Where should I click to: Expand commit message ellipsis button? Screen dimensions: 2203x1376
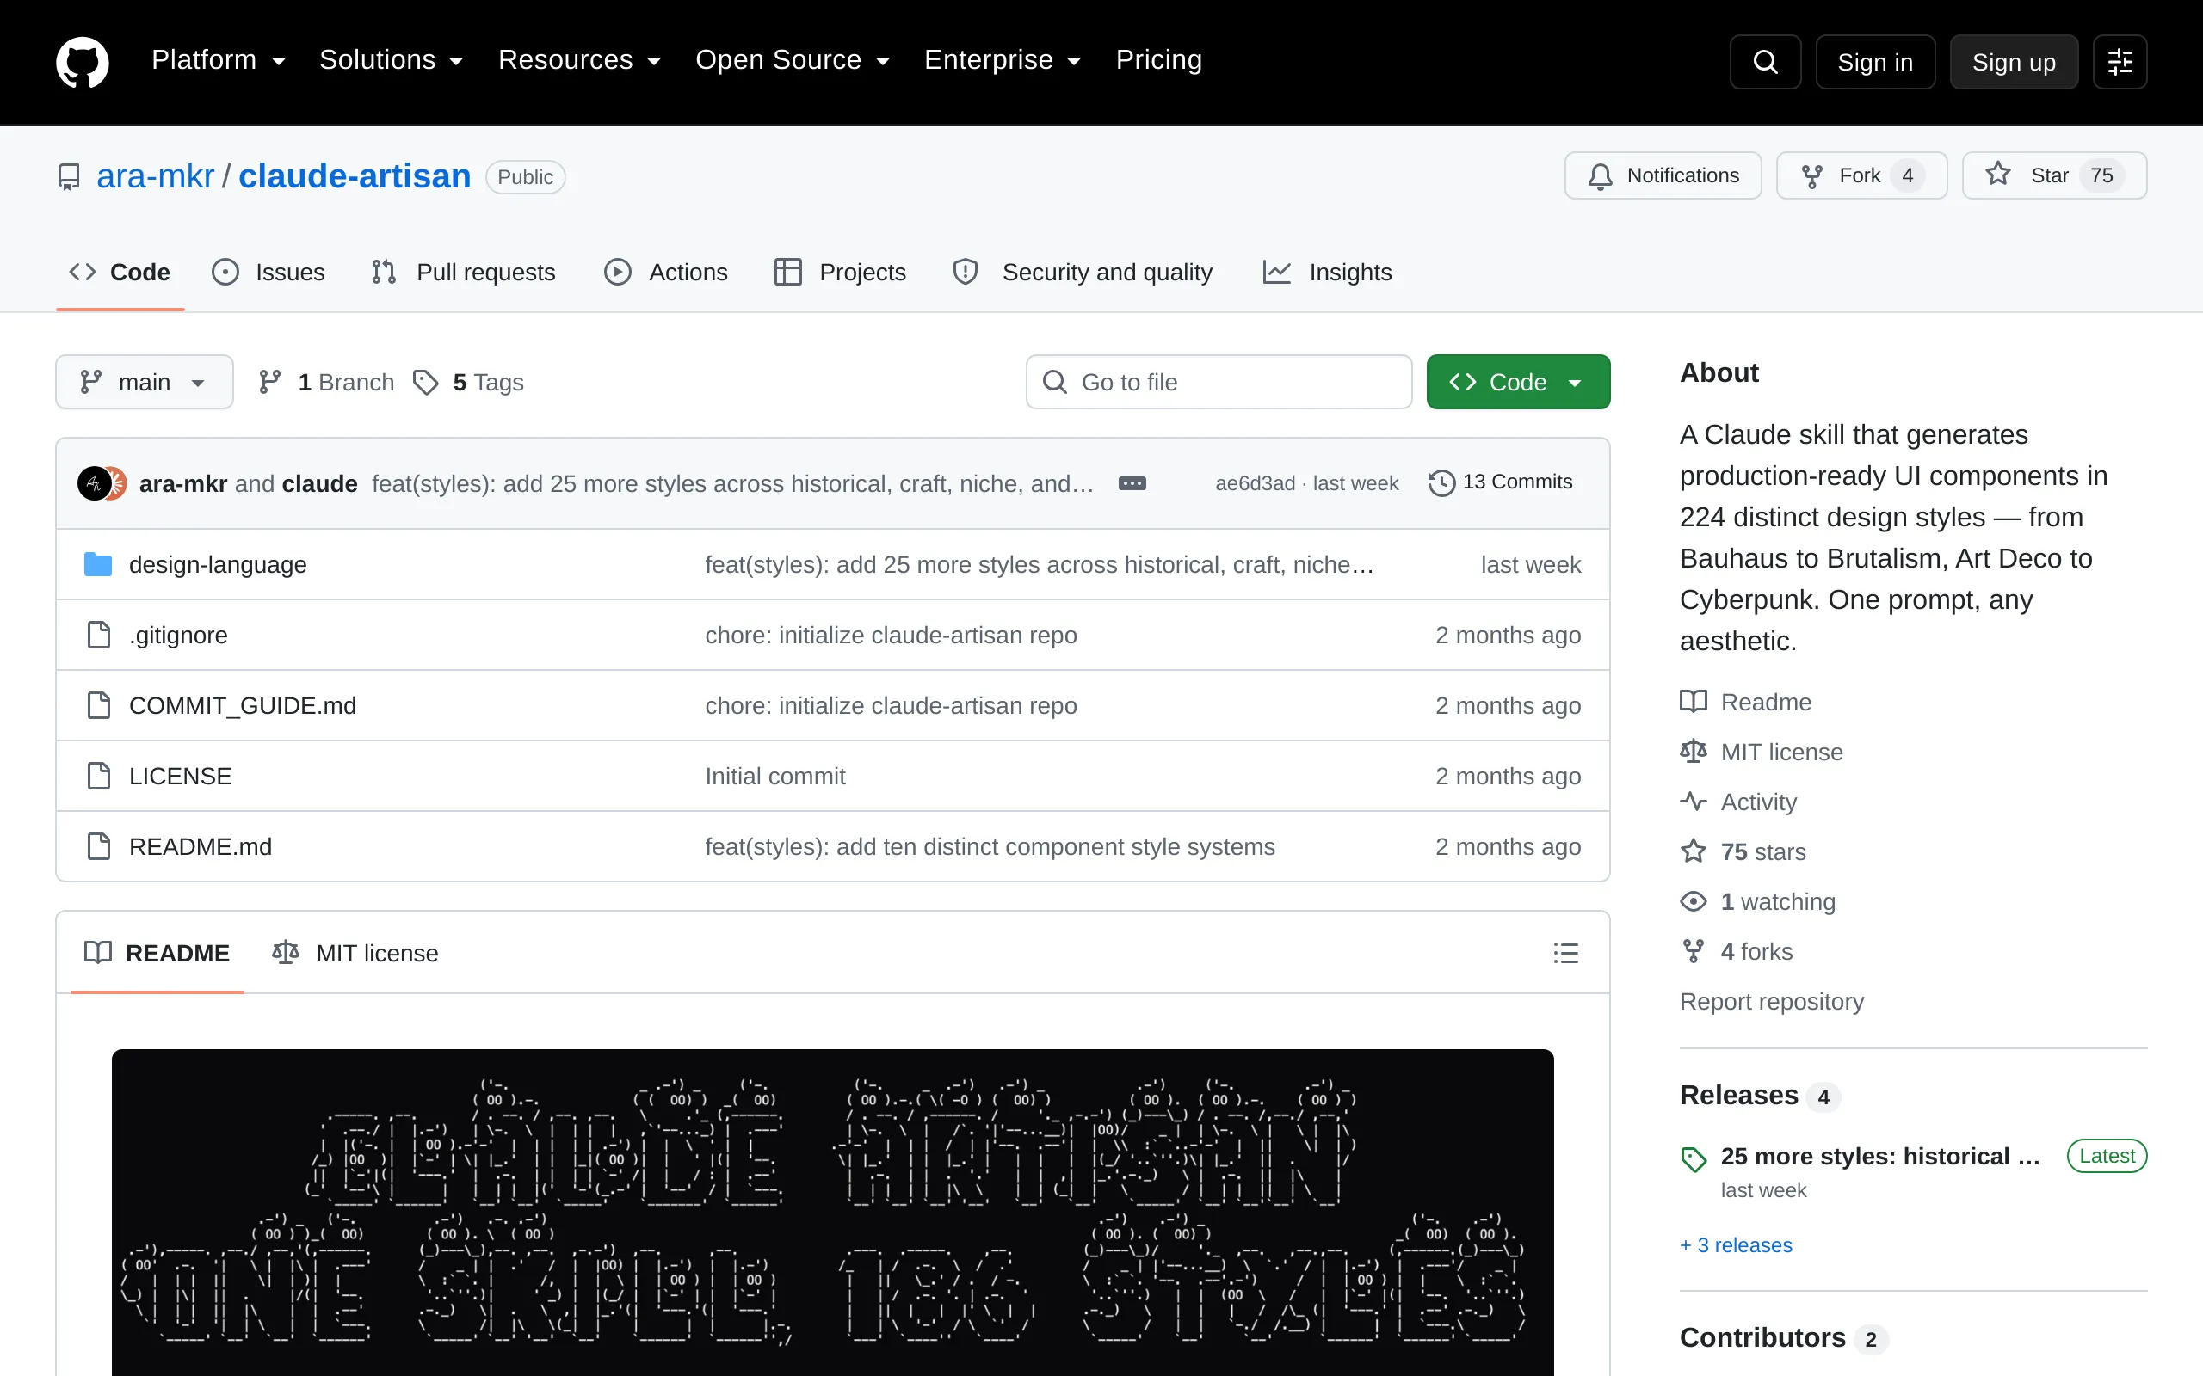(1132, 484)
